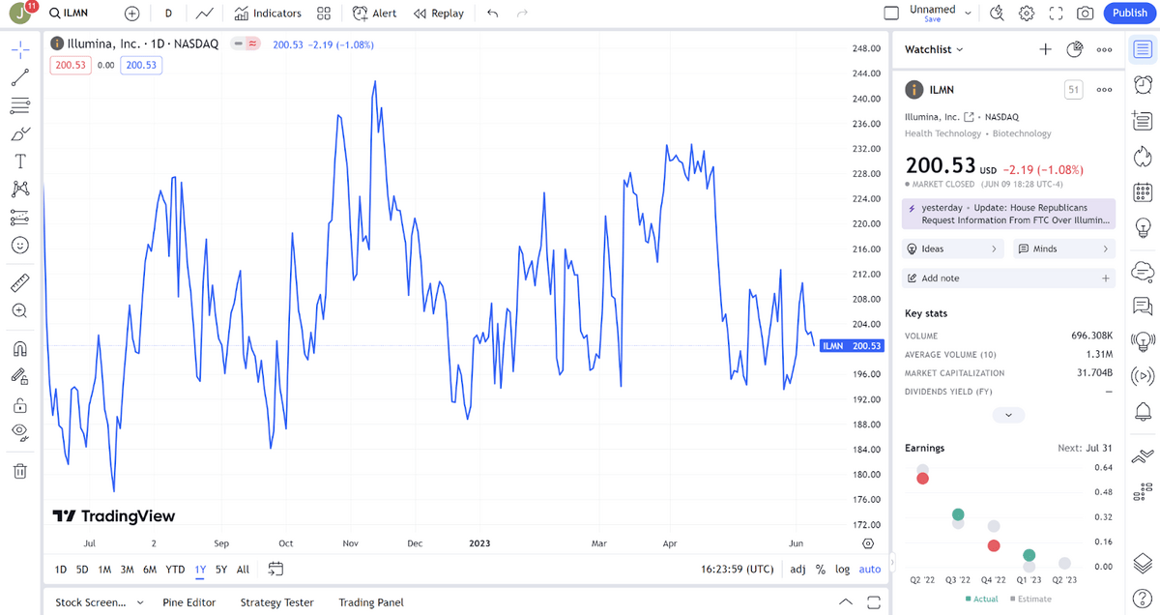Toggle the log scale

[843, 570]
